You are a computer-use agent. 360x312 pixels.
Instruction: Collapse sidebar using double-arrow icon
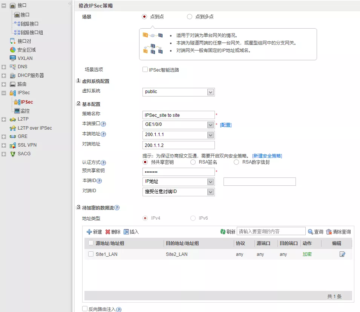click(x=70, y=3)
